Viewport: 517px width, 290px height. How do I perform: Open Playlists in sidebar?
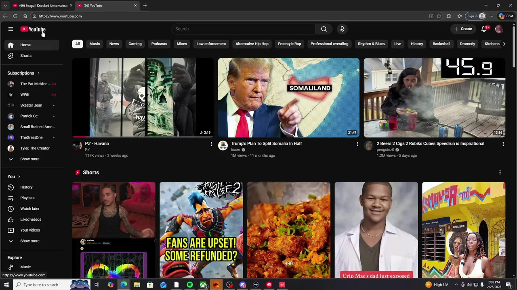pos(32,198)
